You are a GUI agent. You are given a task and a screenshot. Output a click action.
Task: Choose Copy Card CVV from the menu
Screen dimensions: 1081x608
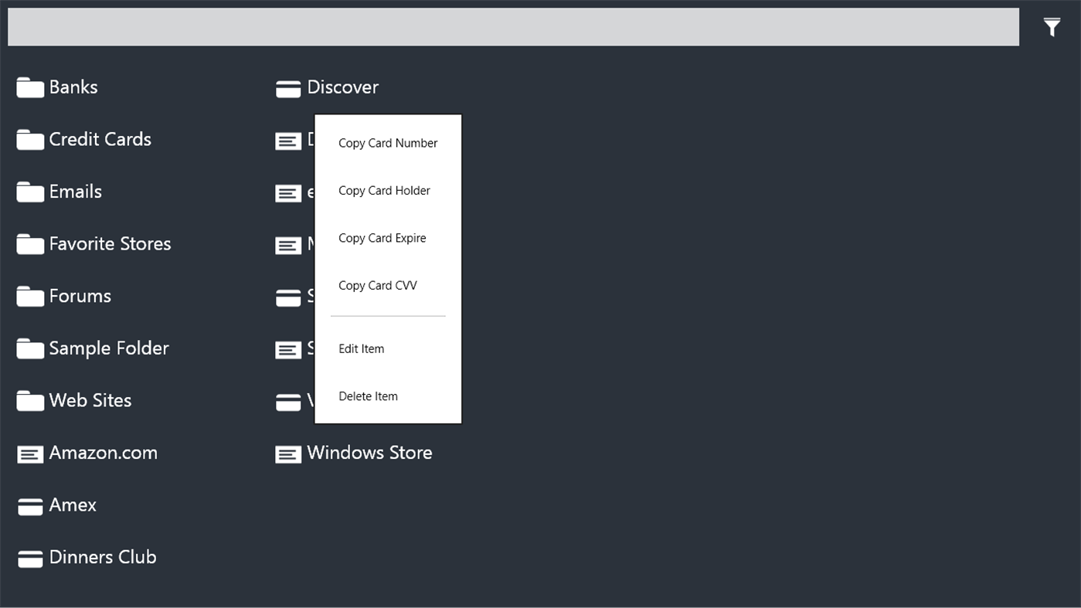coord(378,285)
